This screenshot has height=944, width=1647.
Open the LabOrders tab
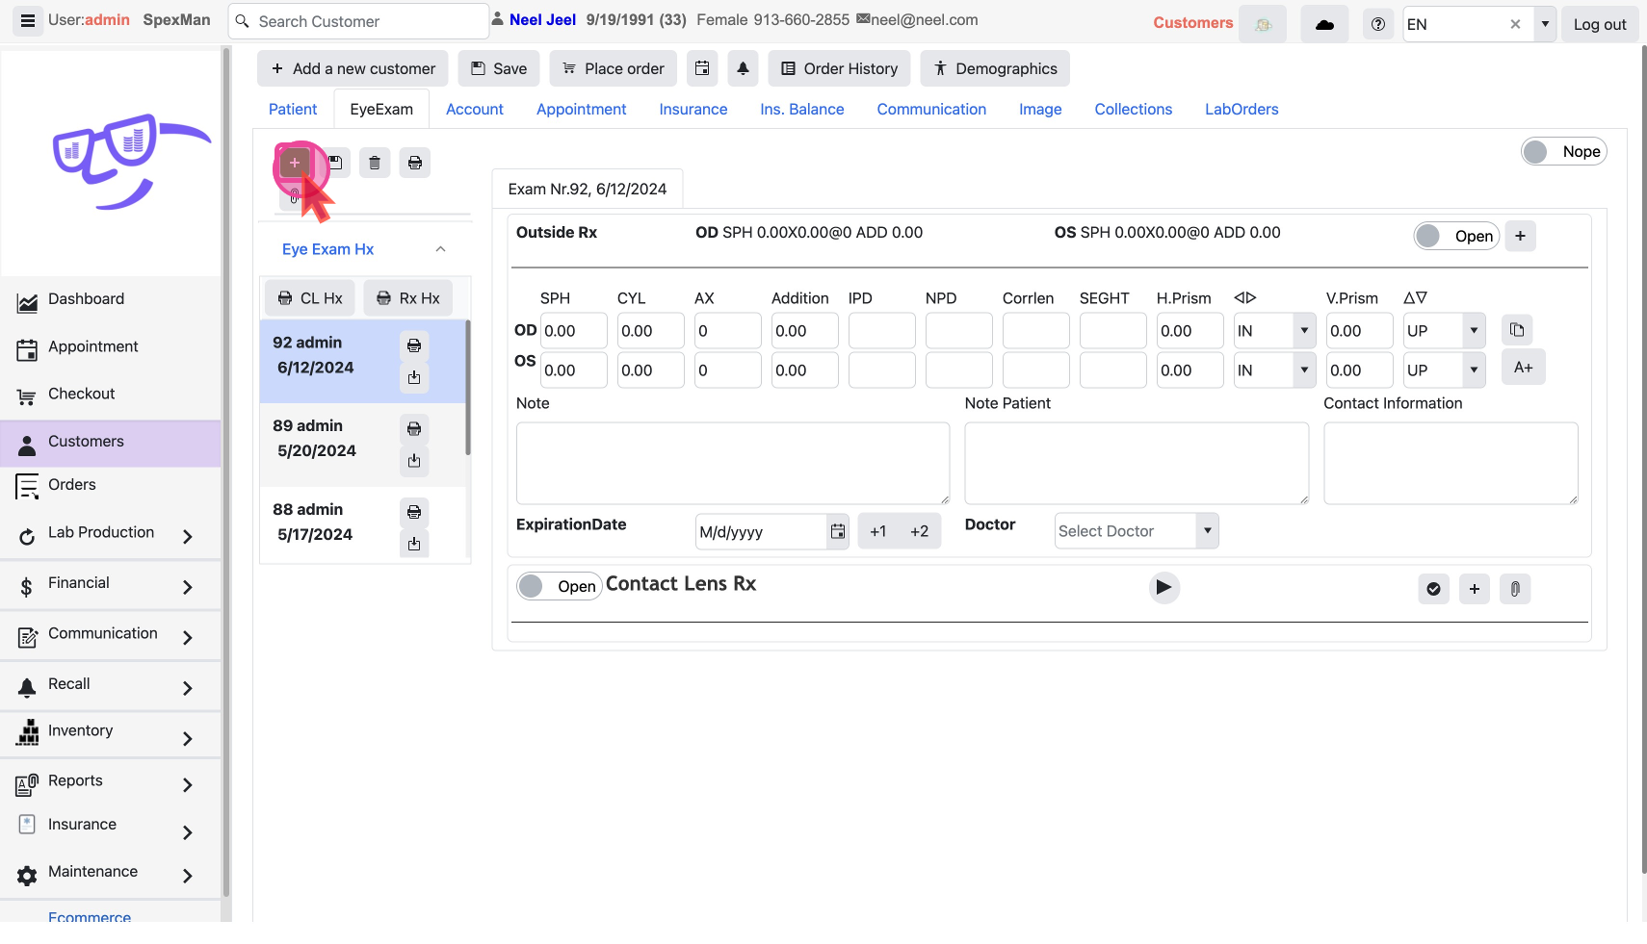[x=1241, y=110]
